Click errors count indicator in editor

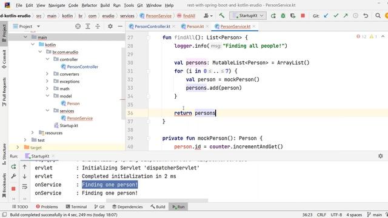pyautogui.click(x=361, y=36)
